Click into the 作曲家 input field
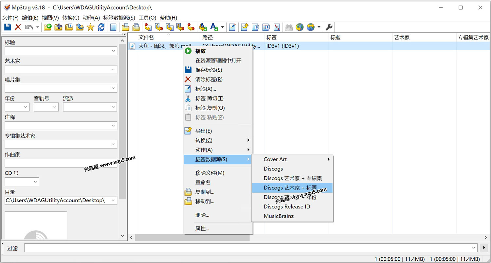The height and width of the screenshot is (263, 491). pyautogui.click(x=61, y=163)
